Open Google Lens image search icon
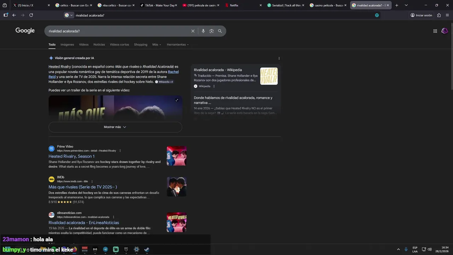 pos(211,31)
